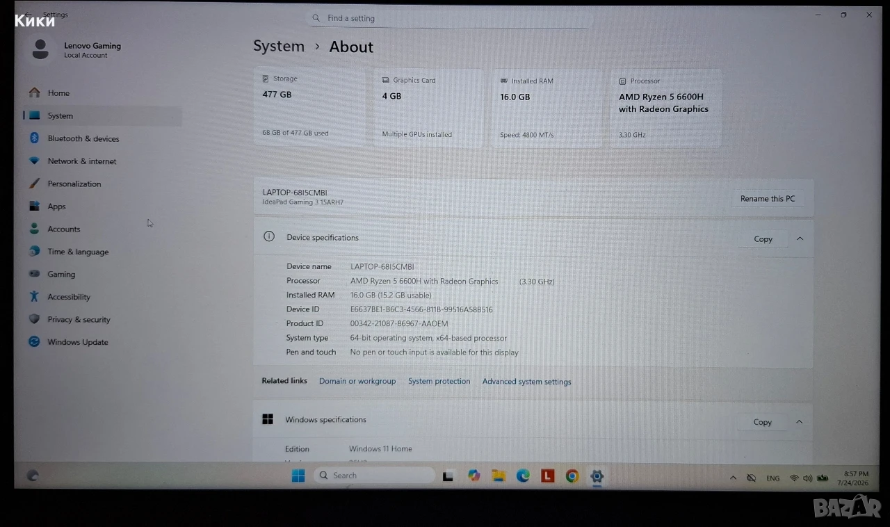This screenshot has height=527, width=890.
Task: Open the Gaming settings section
Action: [61, 274]
